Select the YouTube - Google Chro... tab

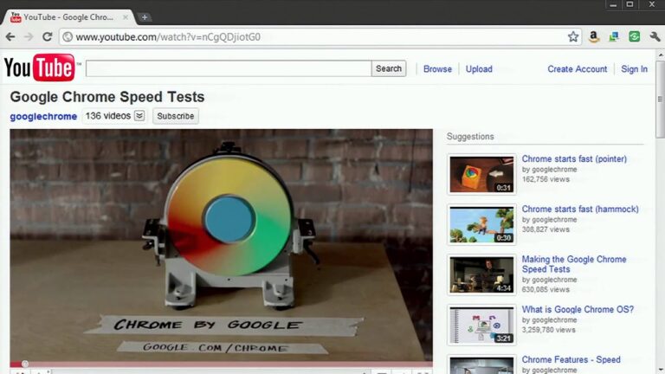point(68,17)
